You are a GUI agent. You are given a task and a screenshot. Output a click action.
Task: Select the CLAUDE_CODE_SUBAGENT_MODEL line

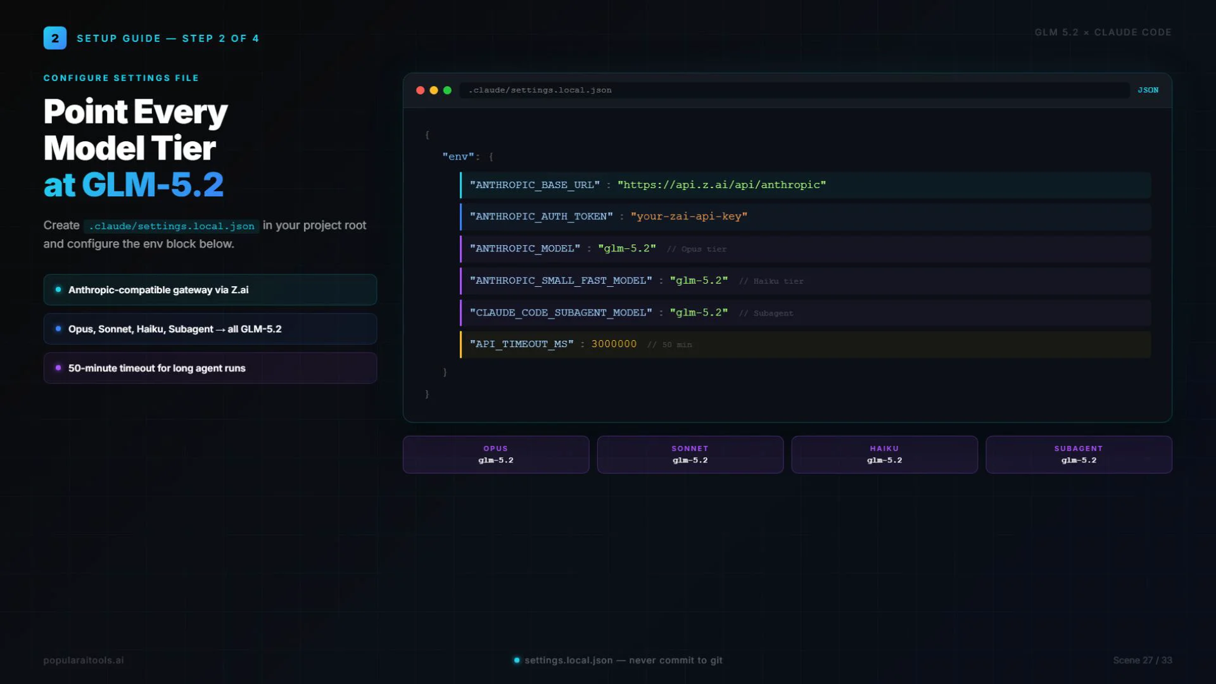[805, 313]
